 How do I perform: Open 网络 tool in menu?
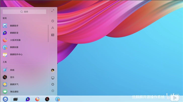12,70
